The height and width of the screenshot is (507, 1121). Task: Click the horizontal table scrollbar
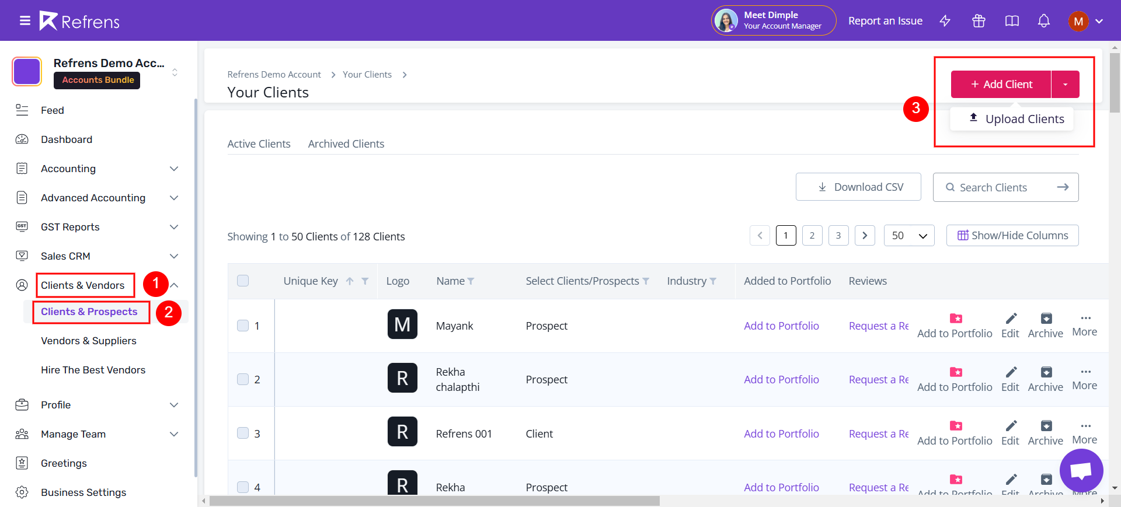[434, 501]
